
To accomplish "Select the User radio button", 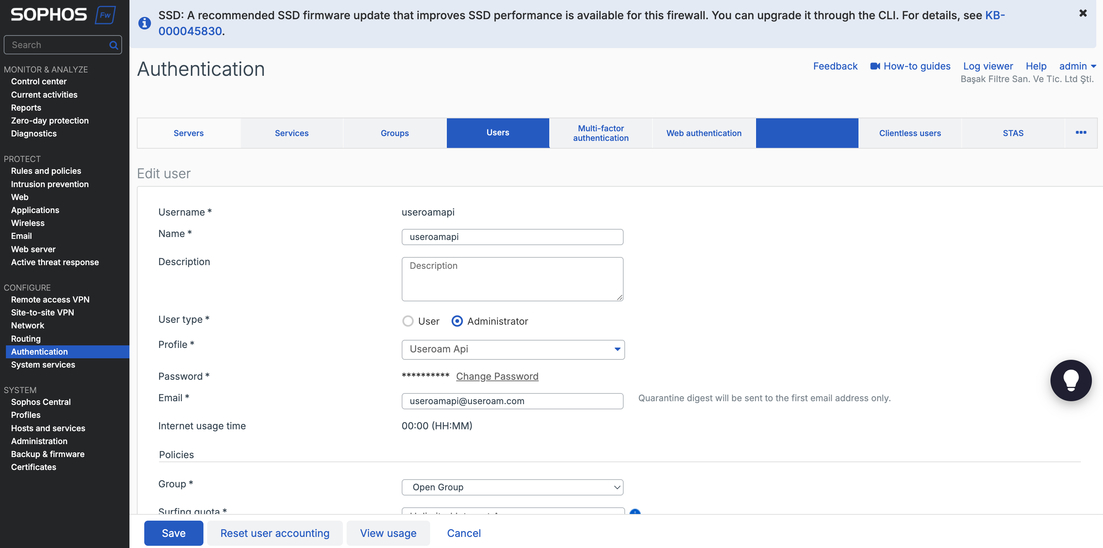I will [408, 321].
